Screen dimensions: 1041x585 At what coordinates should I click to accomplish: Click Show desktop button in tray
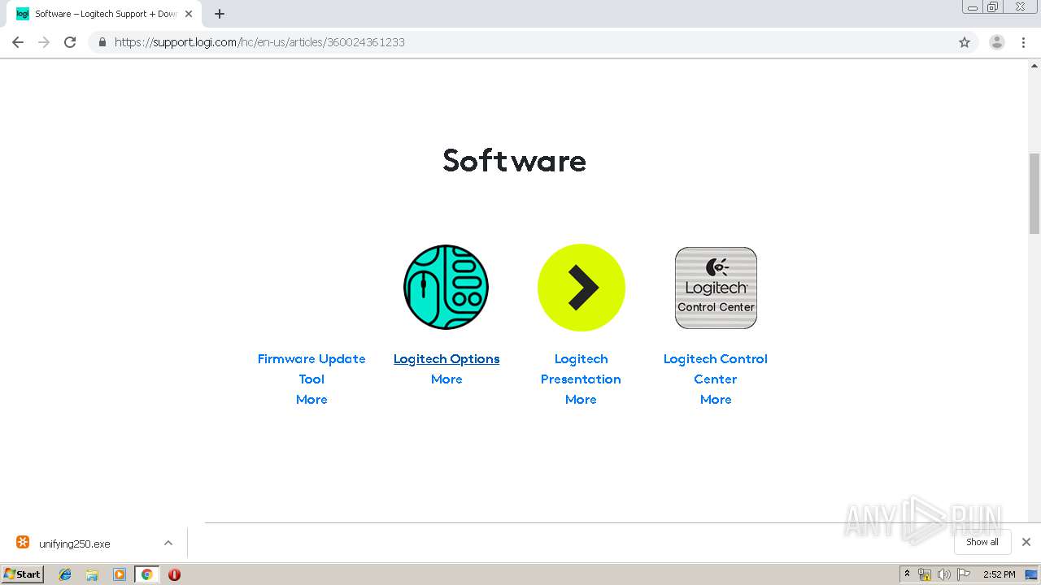[1032, 574]
